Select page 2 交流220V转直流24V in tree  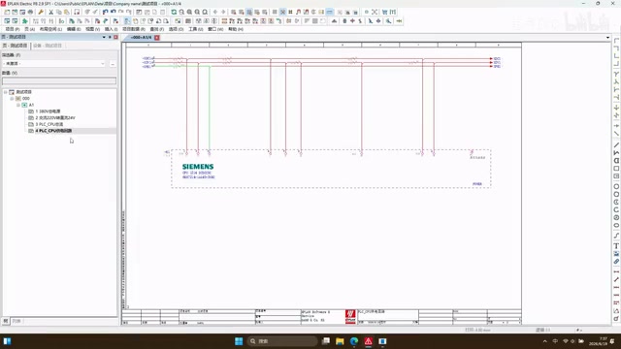(x=55, y=117)
